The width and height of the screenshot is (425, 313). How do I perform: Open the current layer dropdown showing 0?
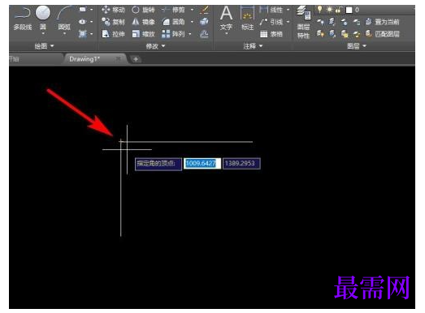pyautogui.click(x=365, y=10)
